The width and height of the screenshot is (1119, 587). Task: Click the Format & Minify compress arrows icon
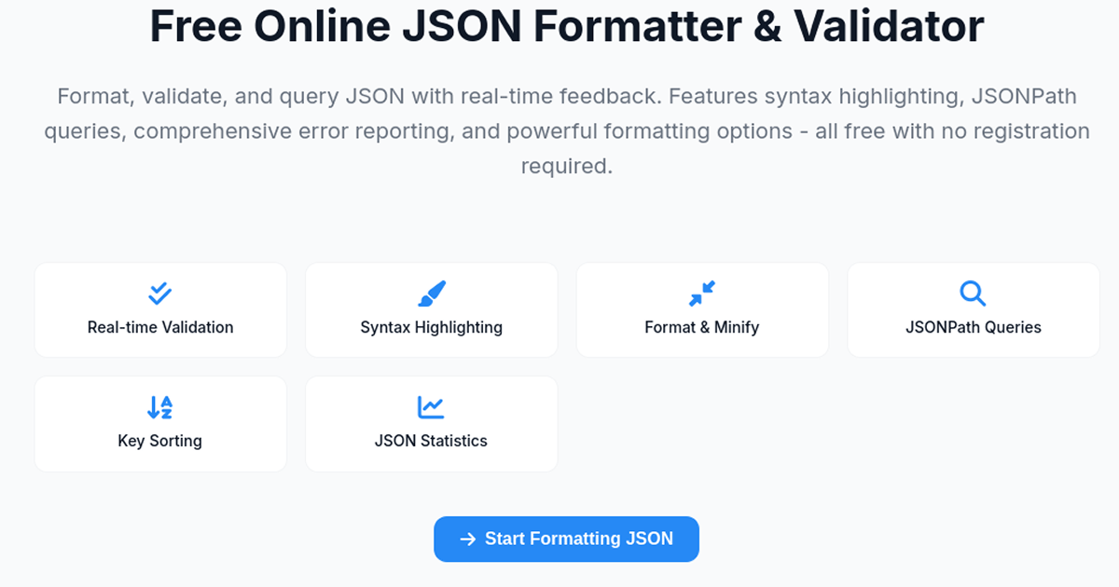701,293
